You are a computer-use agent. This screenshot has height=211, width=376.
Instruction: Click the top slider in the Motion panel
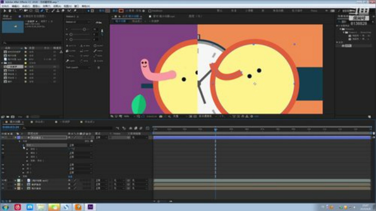tap(79, 29)
